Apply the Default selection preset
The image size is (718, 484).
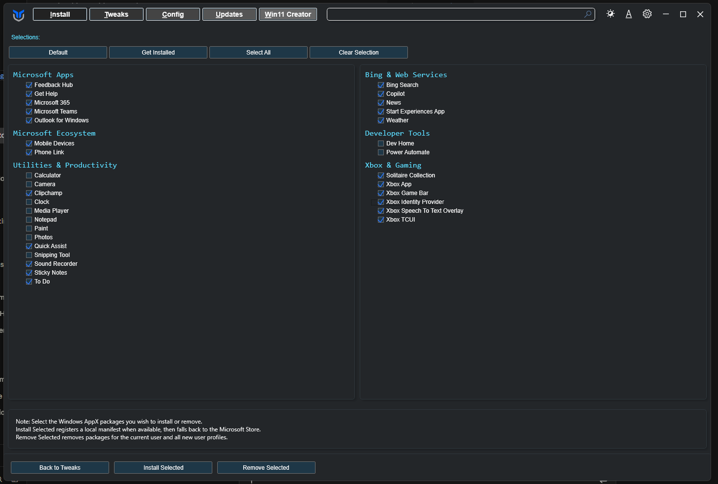pos(58,53)
